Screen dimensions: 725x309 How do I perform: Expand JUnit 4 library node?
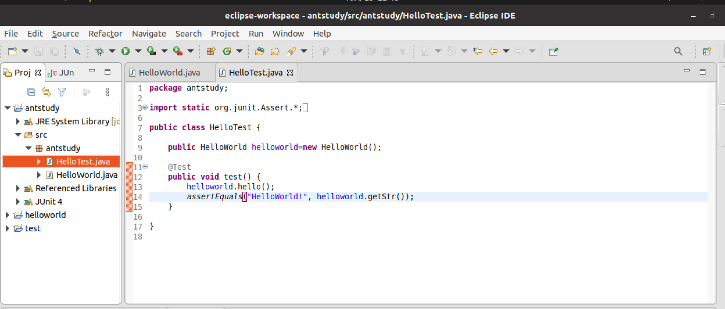[x=18, y=202]
